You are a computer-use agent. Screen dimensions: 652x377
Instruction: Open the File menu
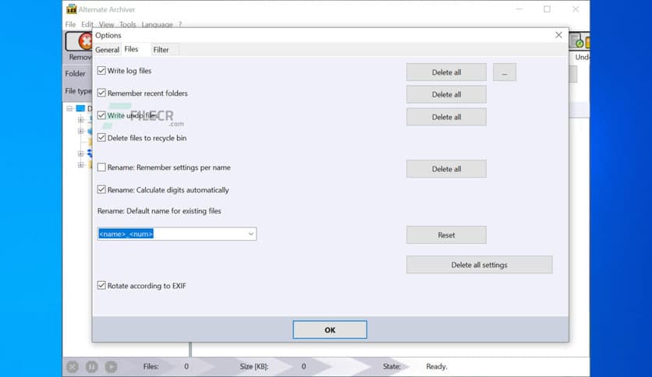70,24
